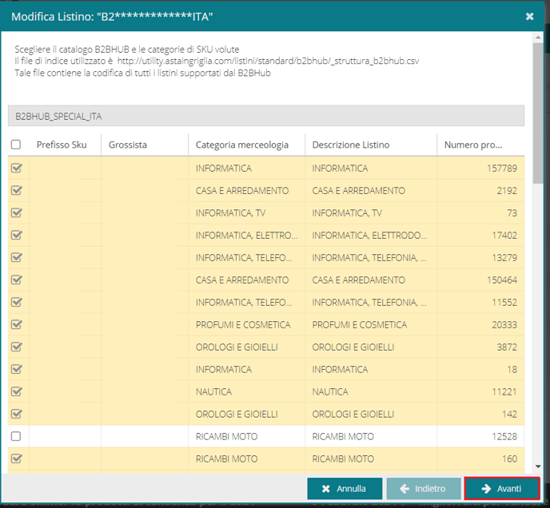This screenshot has height=508, width=550.
Task: Click the vertical scrollbar thumb
Action: point(538,113)
